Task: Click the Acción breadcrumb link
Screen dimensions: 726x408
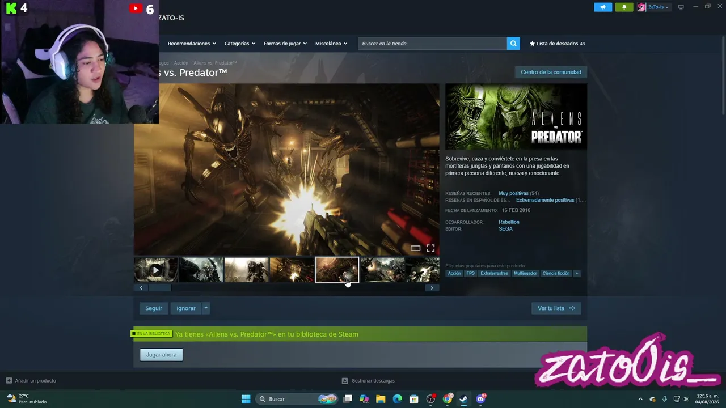Action: coord(181,63)
